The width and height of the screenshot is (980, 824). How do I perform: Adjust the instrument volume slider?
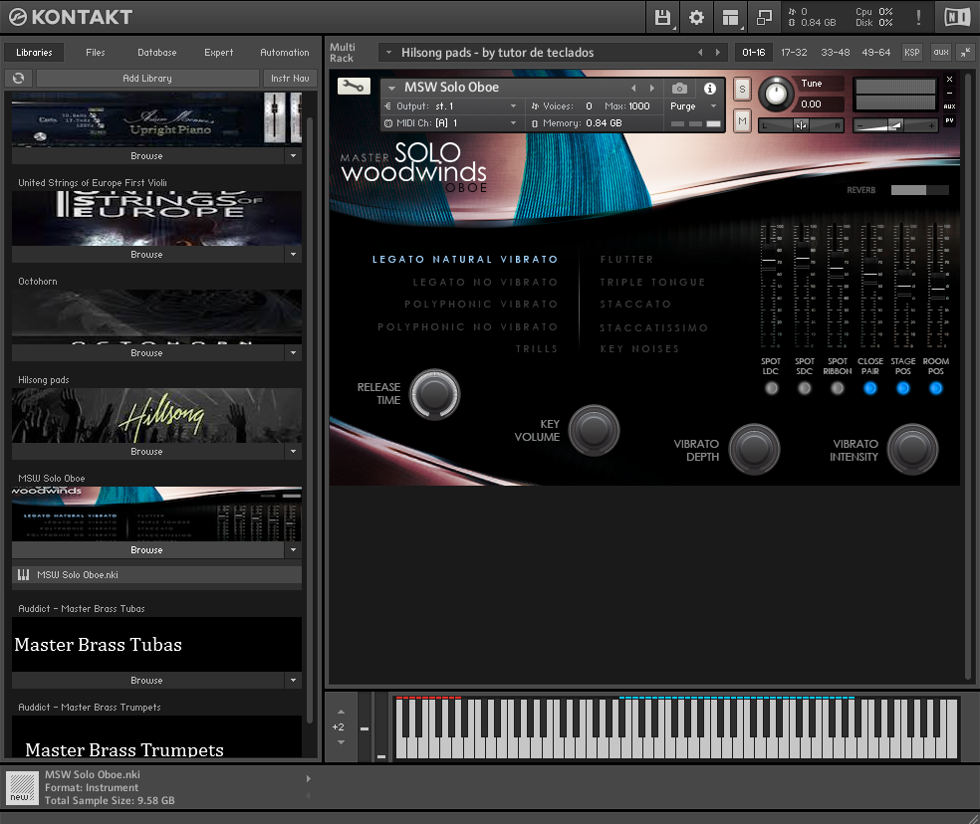click(x=895, y=125)
